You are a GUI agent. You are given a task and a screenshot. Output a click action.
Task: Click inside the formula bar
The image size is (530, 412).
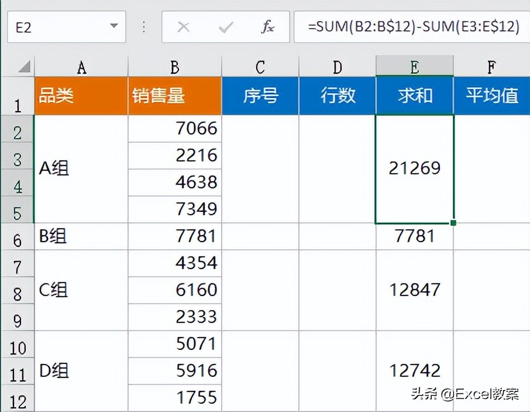(x=409, y=26)
